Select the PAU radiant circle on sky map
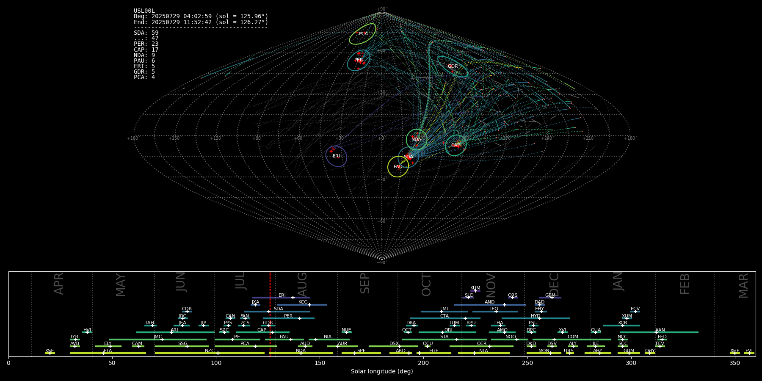The height and width of the screenshot is (381, 762). (x=398, y=167)
